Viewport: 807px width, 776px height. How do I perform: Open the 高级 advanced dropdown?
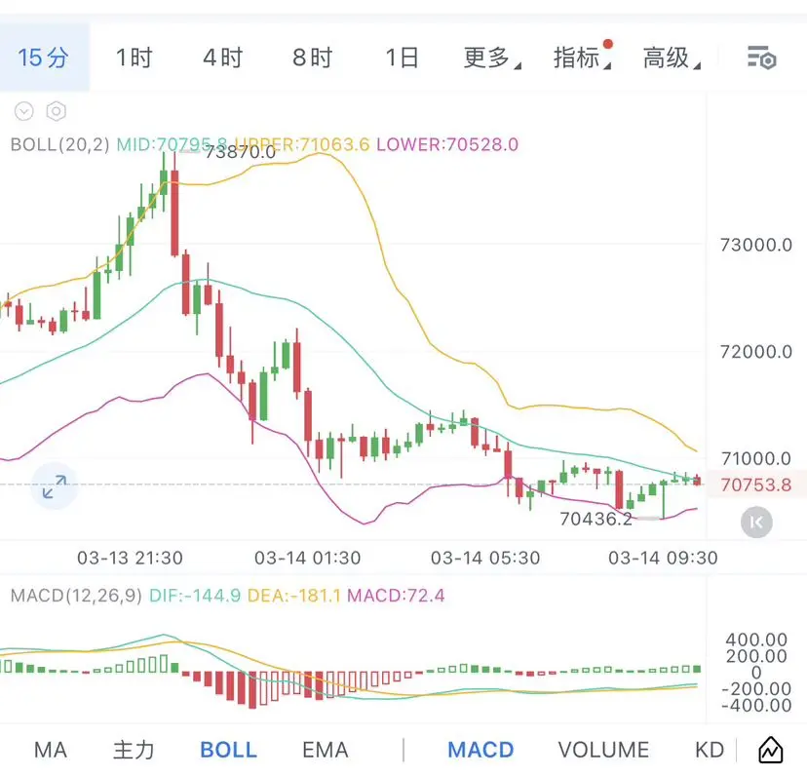(x=672, y=58)
